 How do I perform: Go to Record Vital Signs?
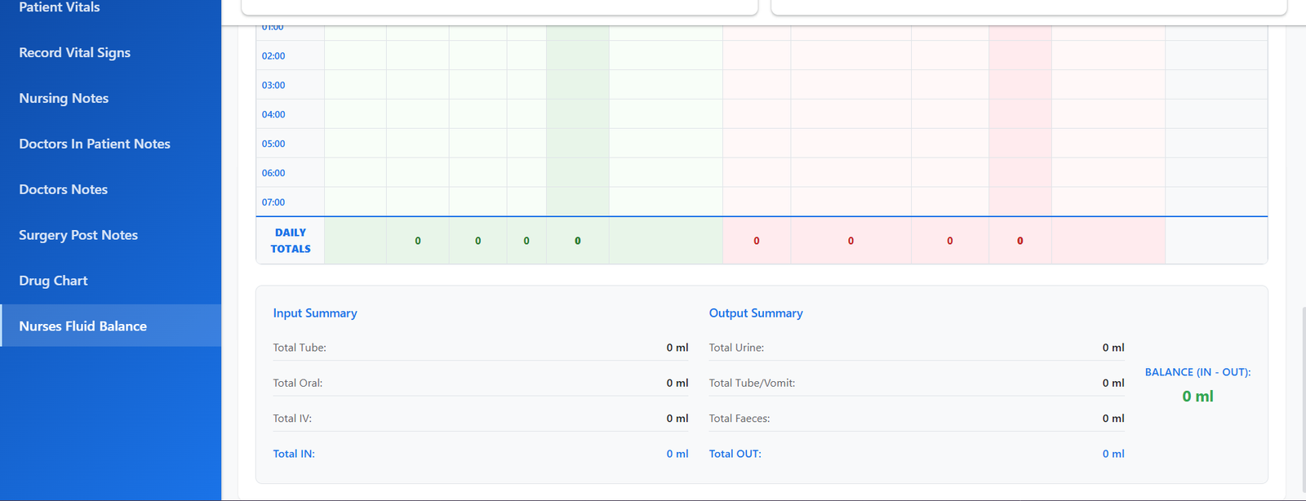[74, 52]
